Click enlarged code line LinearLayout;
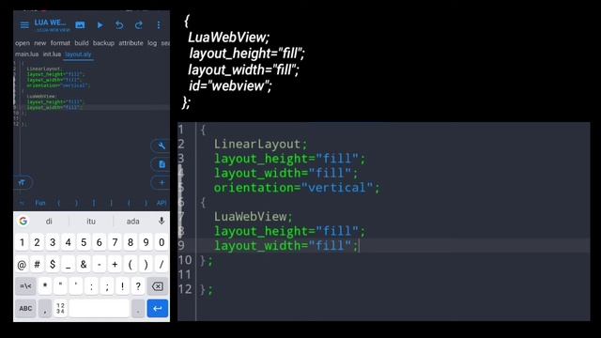The height and width of the screenshot is (338, 601). click(x=261, y=144)
